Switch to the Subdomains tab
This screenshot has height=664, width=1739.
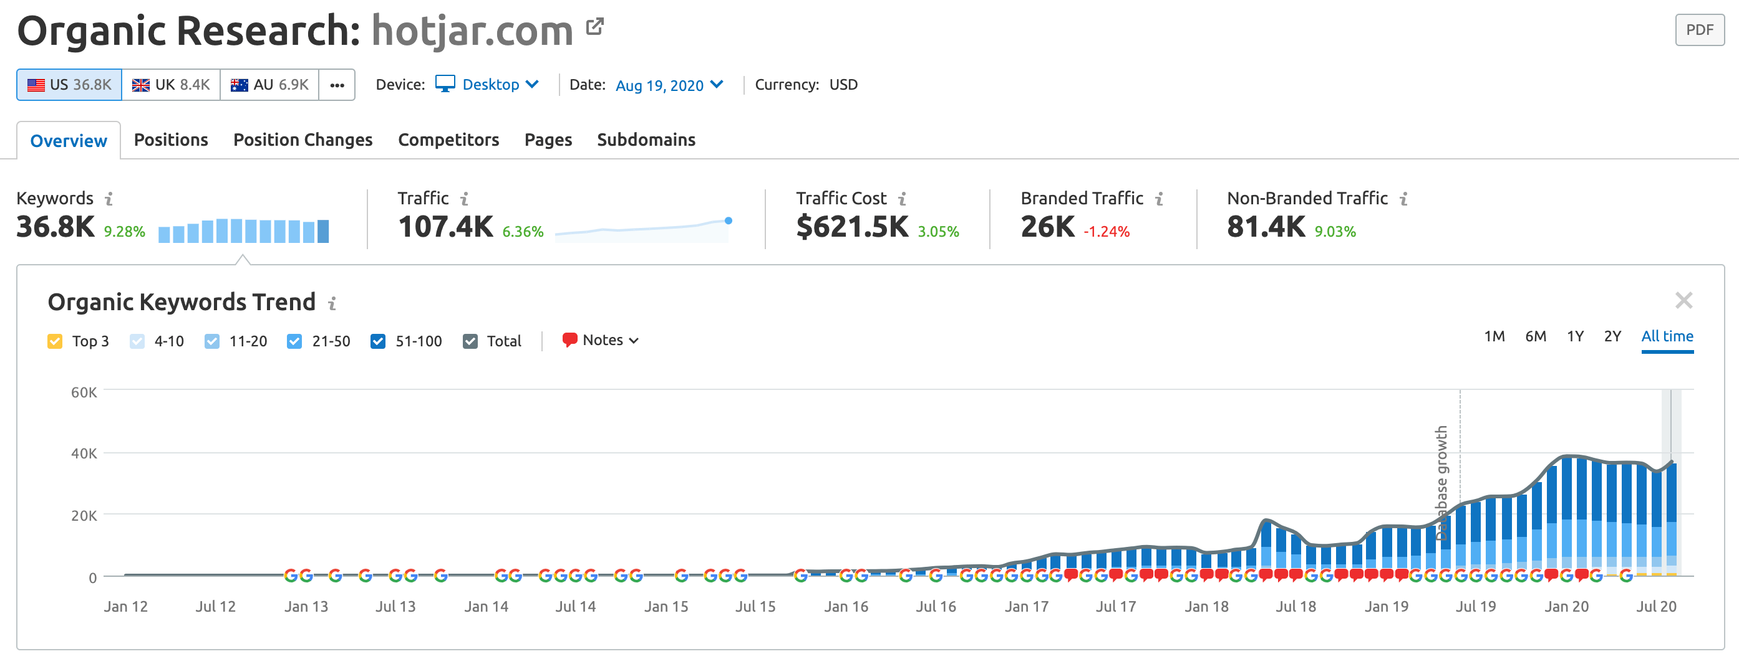click(x=646, y=140)
